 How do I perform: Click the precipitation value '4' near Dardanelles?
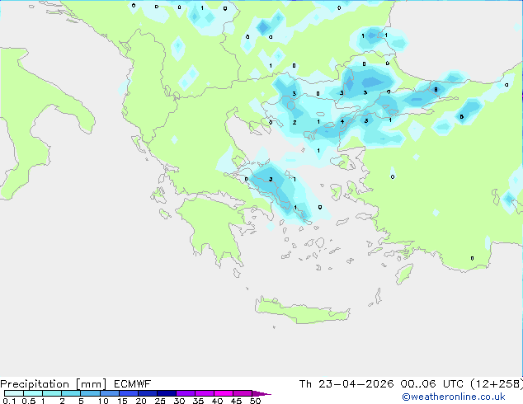click(342, 122)
